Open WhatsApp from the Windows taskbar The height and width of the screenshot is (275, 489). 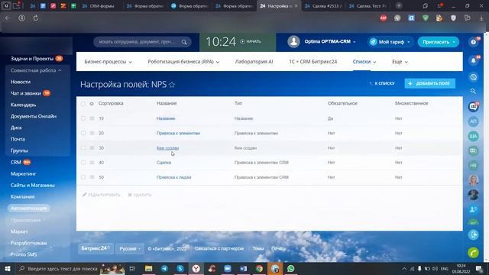tap(290, 268)
